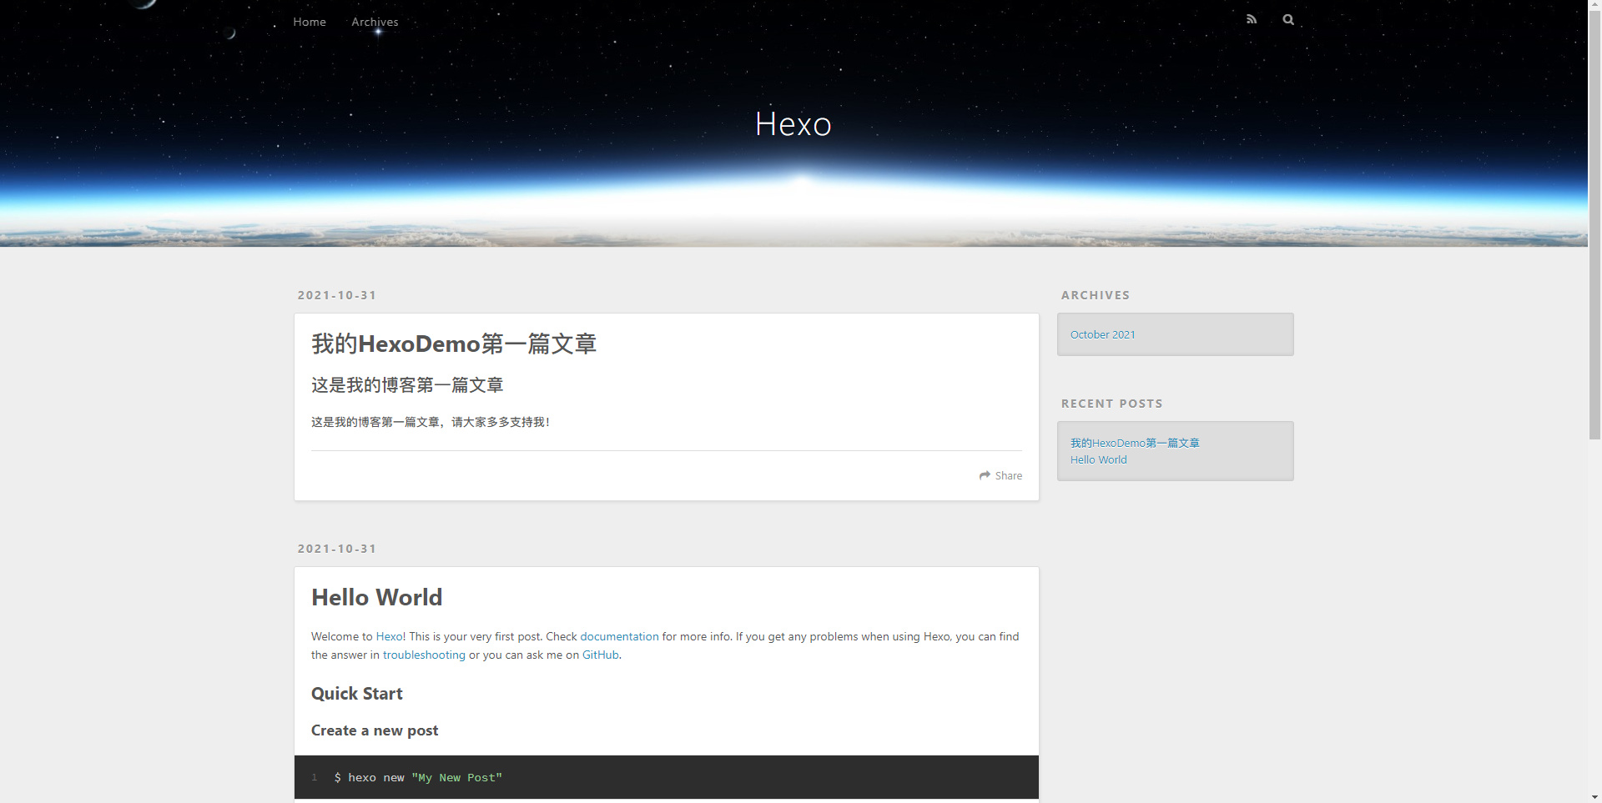Click the Hexo site title

coord(793,124)
